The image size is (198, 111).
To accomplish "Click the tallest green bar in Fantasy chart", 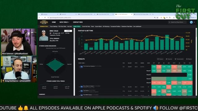I will [x=167, y=43].
